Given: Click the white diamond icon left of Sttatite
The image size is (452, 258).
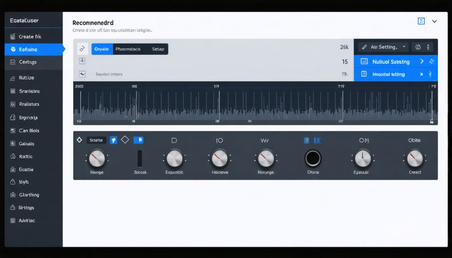Looking at the screenshot, I should 79,140.
